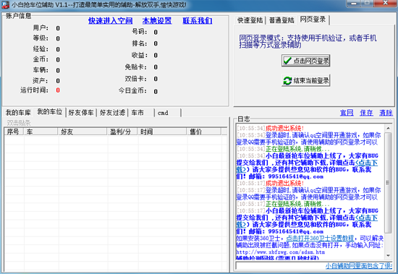The height and width of the screenshot is (274, 398).
Task: Click the 时间 column header
Action: click(162, 132)
